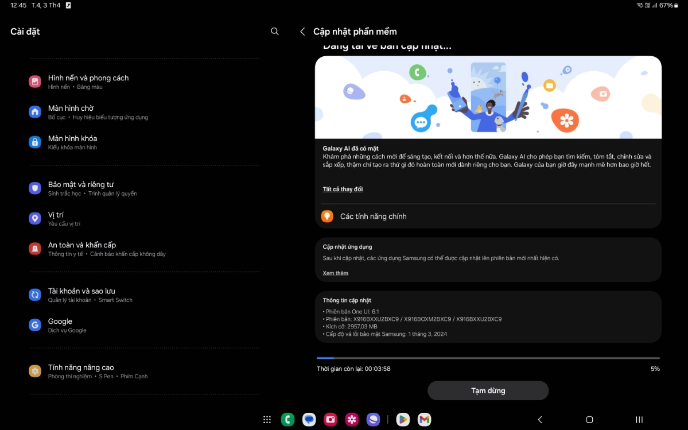The image size is (688, 430).
Task: Tap the Google G icon
Action: point(35,325)
